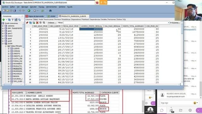The image size is (202, 114).
Task: Click the green plus New Connection icon
Action: (x=3, y=20)
